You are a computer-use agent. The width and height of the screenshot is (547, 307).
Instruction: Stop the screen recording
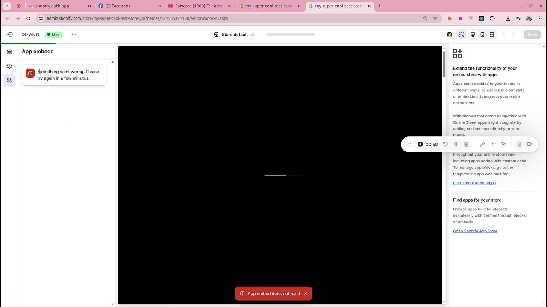(420, 144)
